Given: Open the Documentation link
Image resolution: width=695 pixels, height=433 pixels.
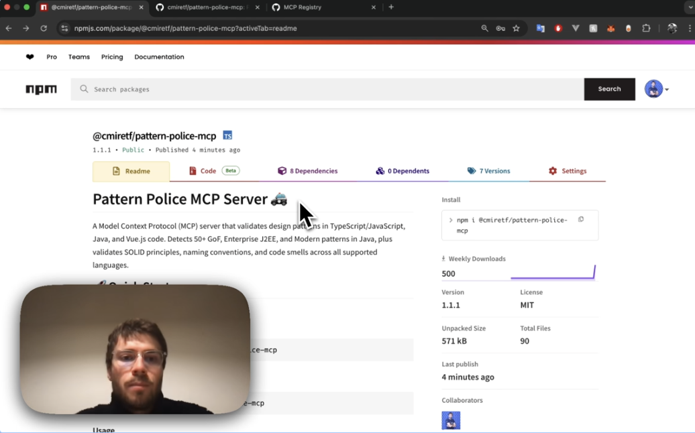Looking at the screenshot, I should coord(159,57).
